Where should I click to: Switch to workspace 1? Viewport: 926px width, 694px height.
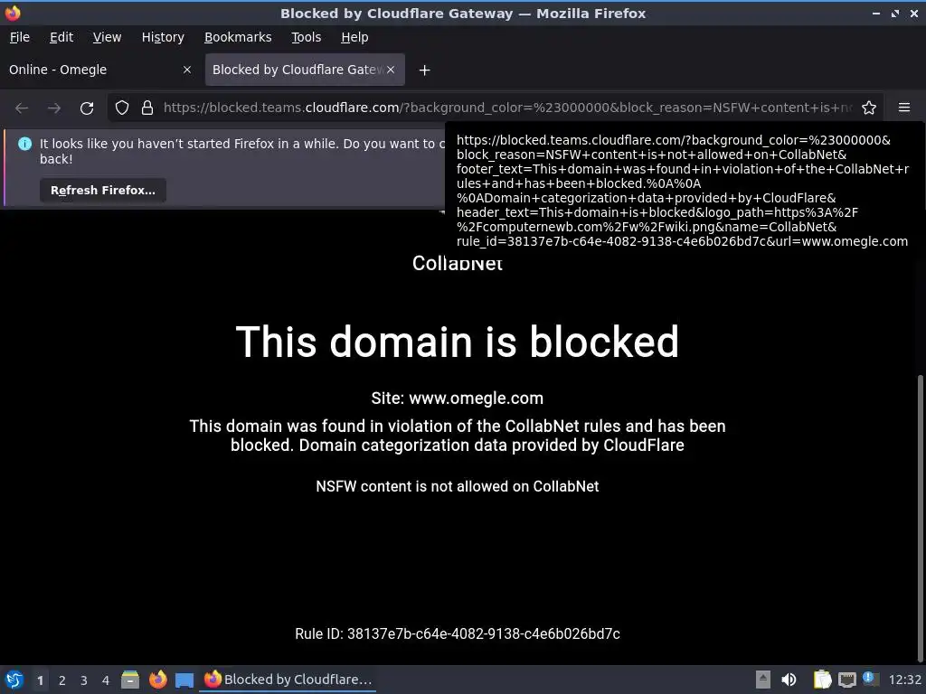pyautogui.click(x=40, y=680)
